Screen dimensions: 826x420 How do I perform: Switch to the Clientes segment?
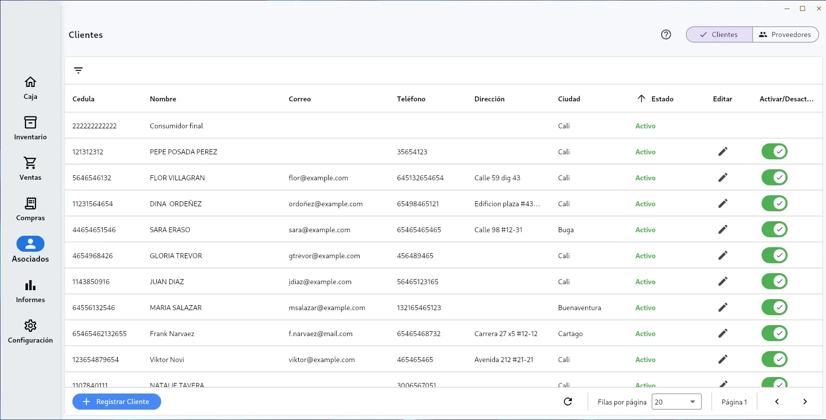719,34
